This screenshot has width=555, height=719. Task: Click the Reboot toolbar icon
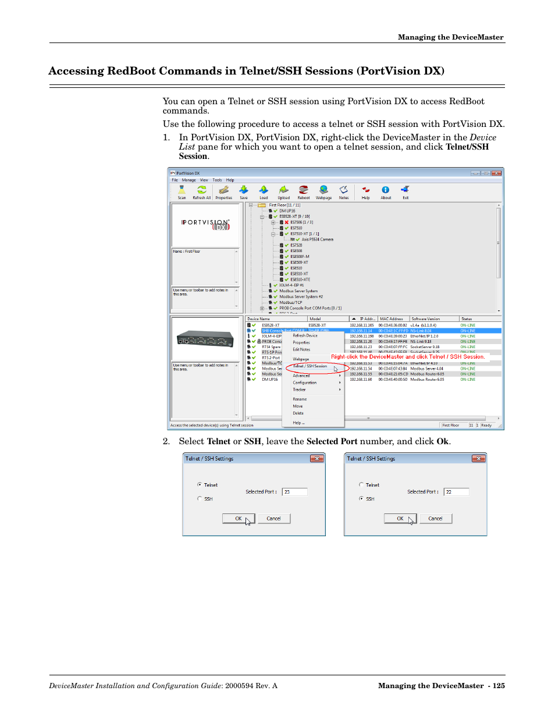click(x=304, y=192)
